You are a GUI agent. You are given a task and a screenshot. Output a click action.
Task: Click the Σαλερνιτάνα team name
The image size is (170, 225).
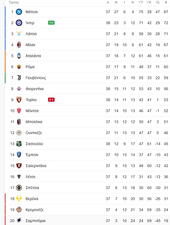click(36, 166)
